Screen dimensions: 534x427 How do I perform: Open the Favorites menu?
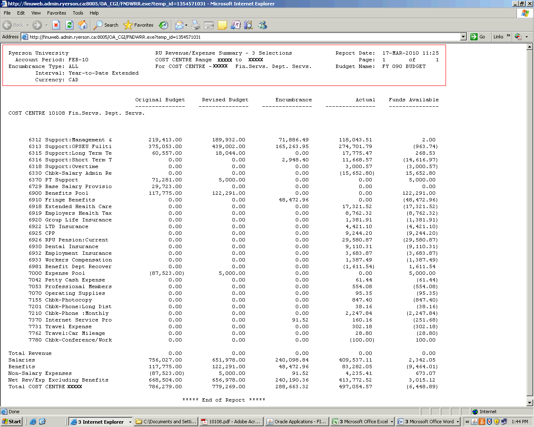point(56,13)
